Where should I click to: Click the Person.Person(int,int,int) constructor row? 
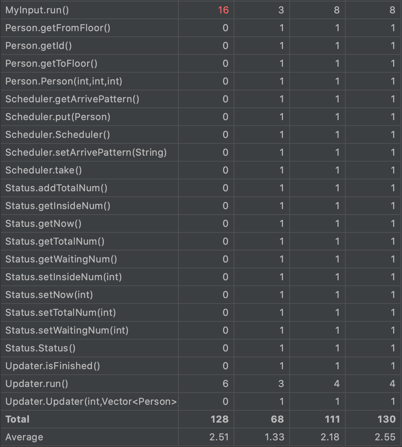tap(64, 81)
